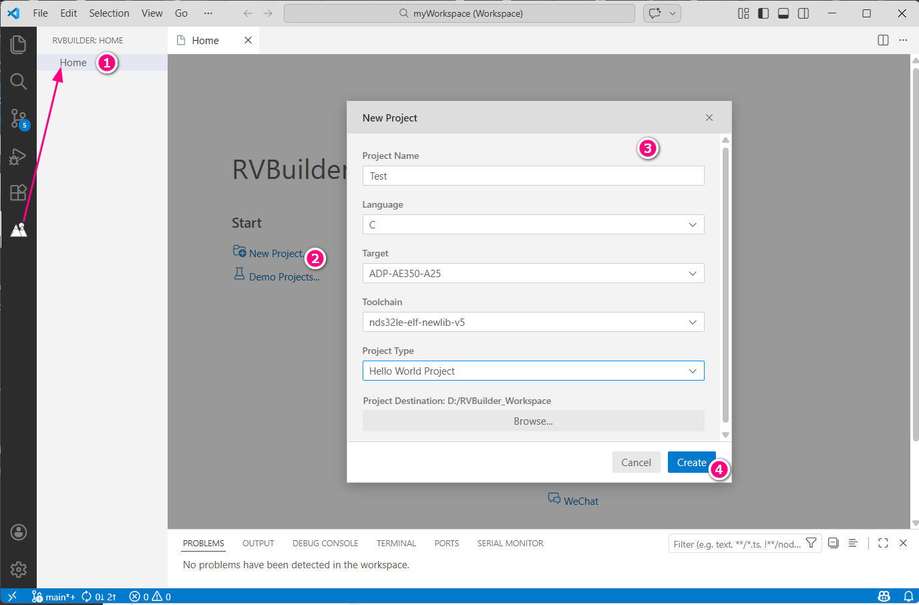
Task: Click the filter funnel icon in Problems panel
Action: click(x=811, y=544)
